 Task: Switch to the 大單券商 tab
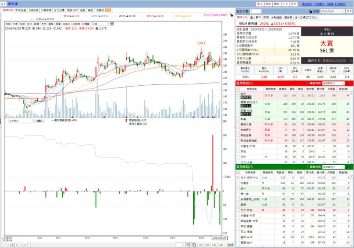tap(46, 11)
